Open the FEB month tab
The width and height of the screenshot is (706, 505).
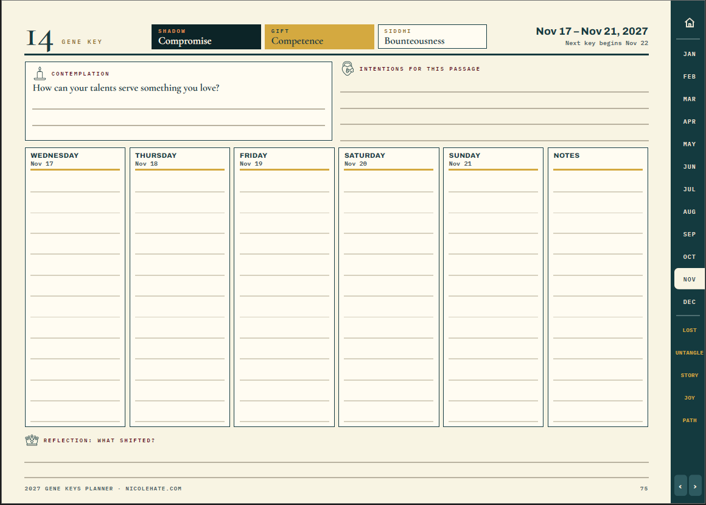pos(690,77)
